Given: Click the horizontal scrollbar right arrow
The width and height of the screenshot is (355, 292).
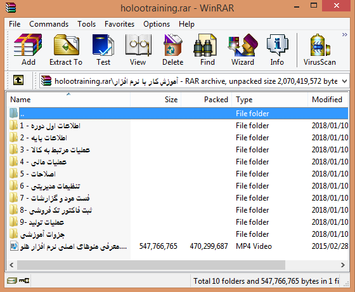Looking at the screenshot, I should (343, 265).
